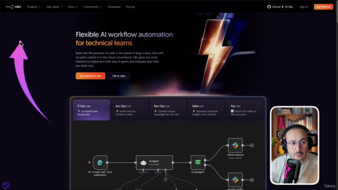Image resolution: width=338 pixels, height=190 pixels.
Task: Click plus connector after Add to channel
Action: coord(252,146)
